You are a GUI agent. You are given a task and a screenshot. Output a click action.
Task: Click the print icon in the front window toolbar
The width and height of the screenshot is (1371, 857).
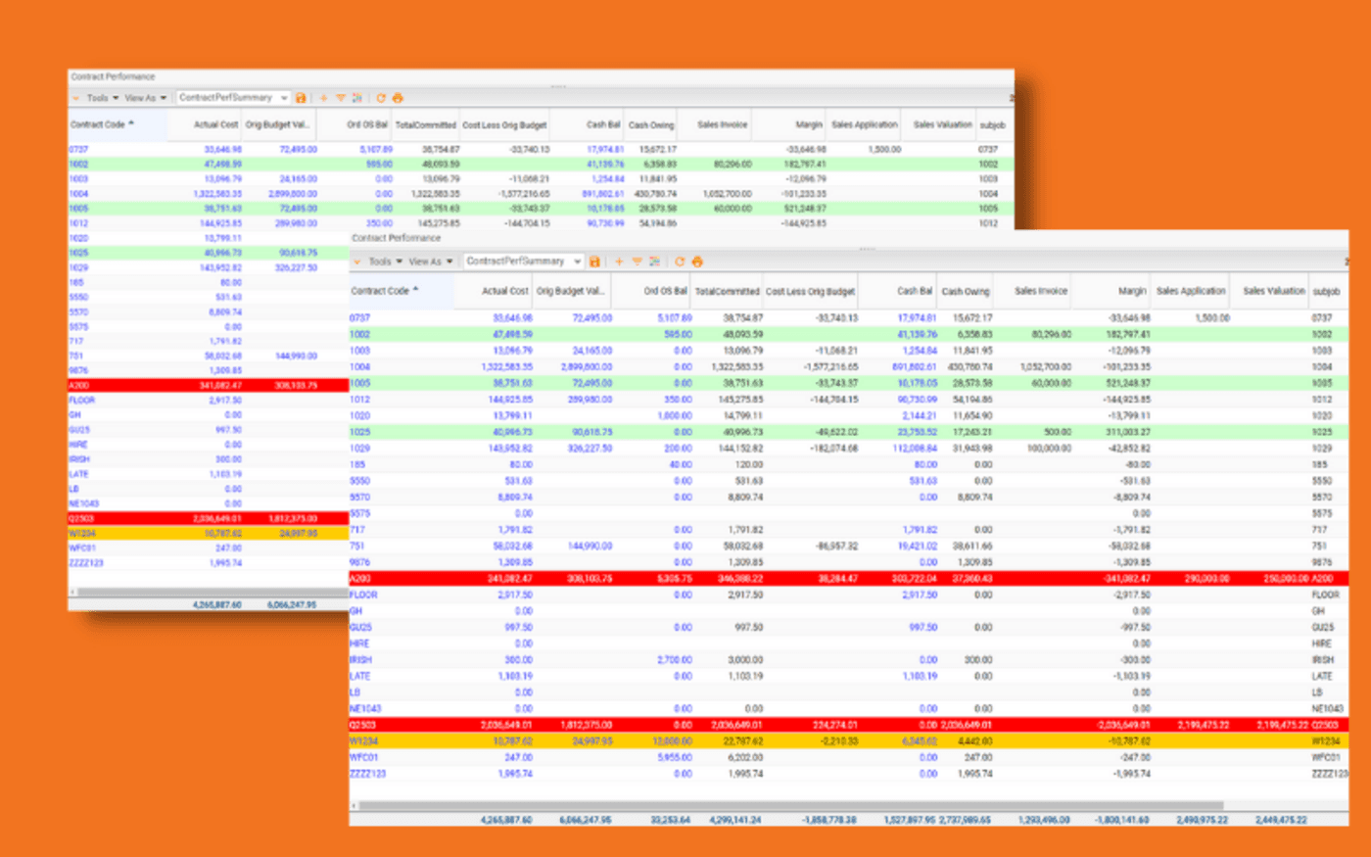[697, 262]
